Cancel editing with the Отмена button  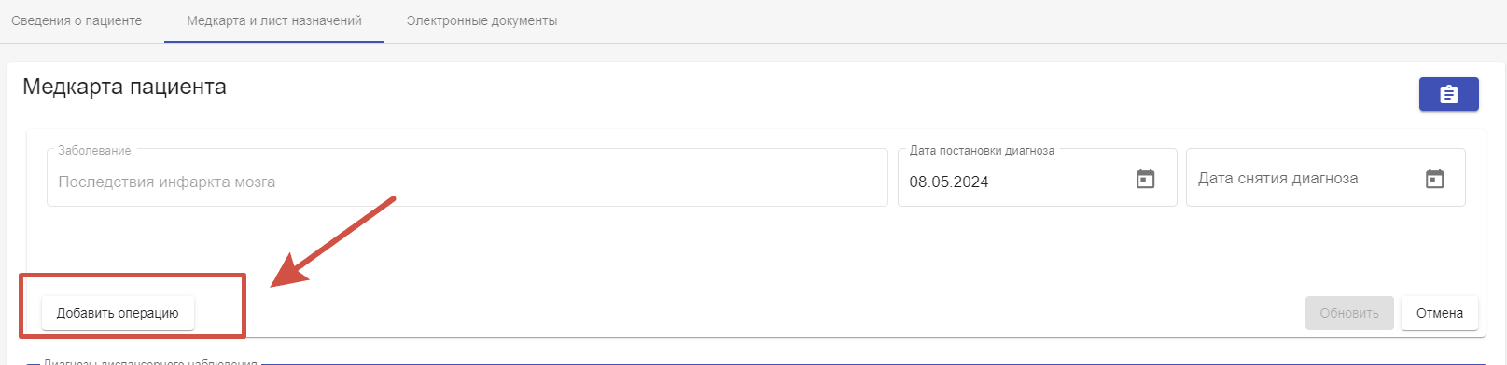click(1440, 313)
